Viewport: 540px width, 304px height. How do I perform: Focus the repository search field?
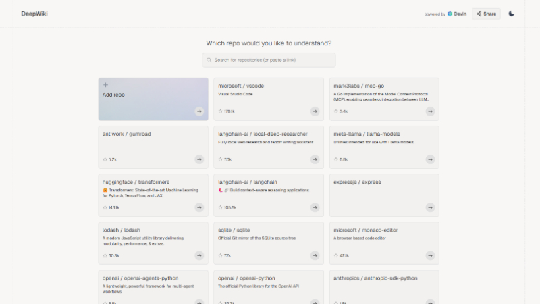coord(269,60)
